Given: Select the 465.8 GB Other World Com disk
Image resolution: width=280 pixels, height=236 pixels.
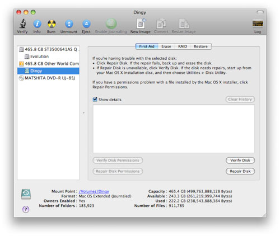Looking at the screenshot, I should [48, 64].
